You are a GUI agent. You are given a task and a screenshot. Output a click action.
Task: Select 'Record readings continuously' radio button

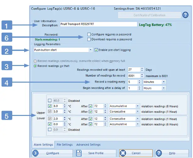(35, 61)
